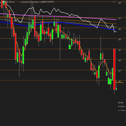126x126 pixels.
Task: Click the small green last candle below 25
Action: point(116,89)
